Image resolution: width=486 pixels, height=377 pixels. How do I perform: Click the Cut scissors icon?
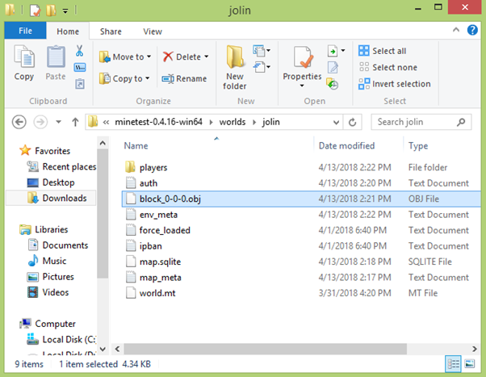(x=79, y=51)
